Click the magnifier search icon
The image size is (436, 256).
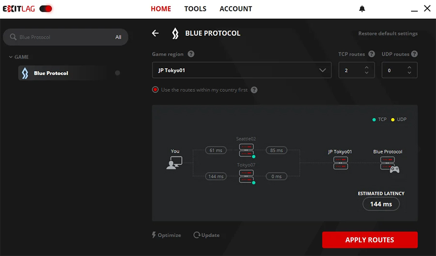[13, 37]
